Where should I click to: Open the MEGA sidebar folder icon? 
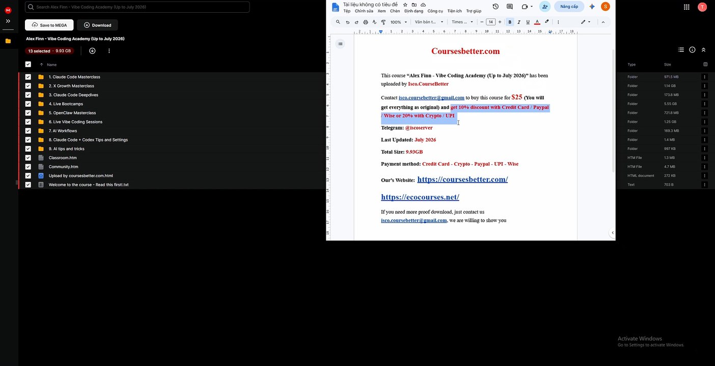pos(8,41)
